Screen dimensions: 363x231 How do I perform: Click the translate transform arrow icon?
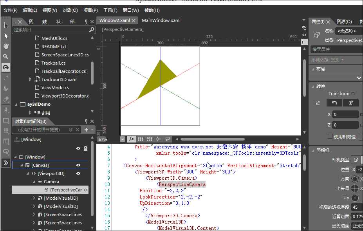coord(318,103)
